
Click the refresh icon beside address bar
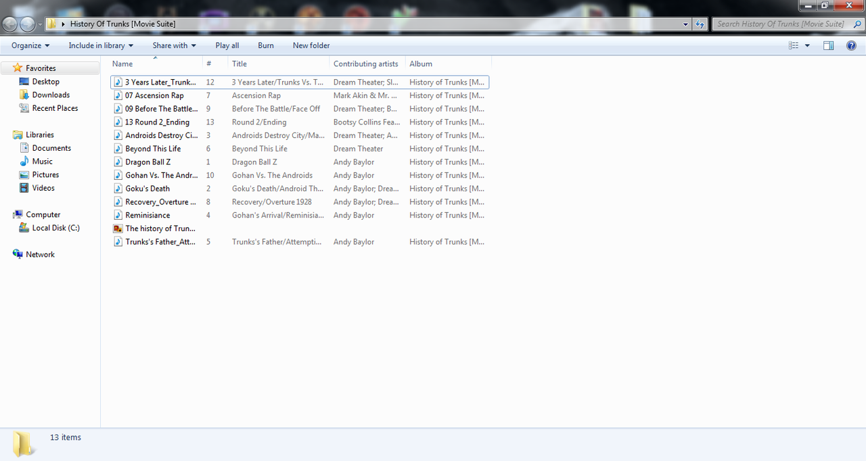(x=700, y=24)
